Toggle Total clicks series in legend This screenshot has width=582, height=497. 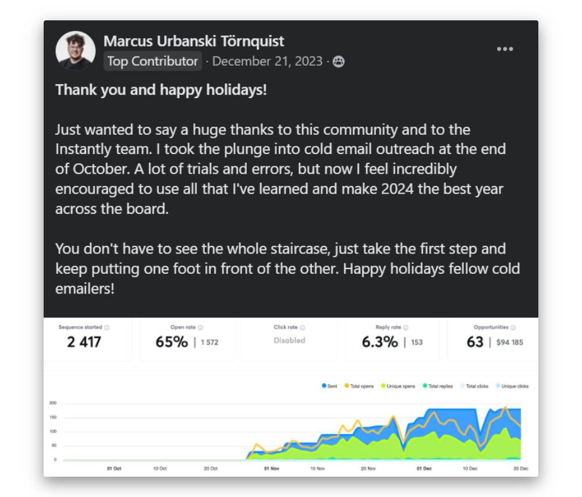(474, 386)
